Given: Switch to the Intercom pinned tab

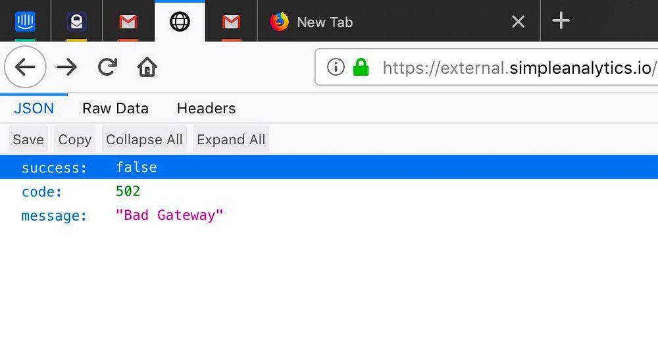Looking at the screenshot, I should tap(25, 22).
